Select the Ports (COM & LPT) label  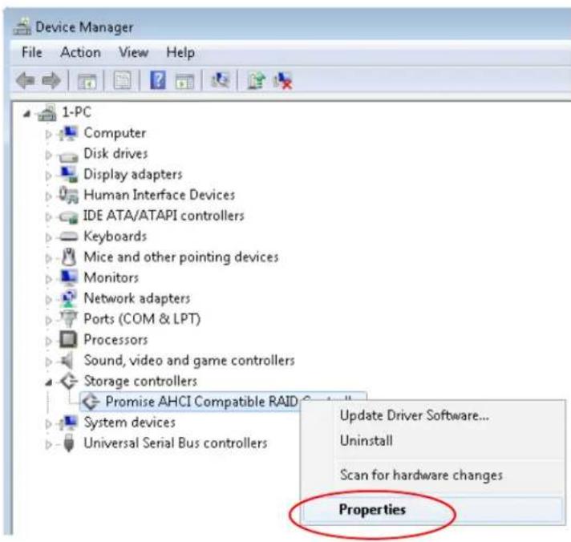point(142,319)
